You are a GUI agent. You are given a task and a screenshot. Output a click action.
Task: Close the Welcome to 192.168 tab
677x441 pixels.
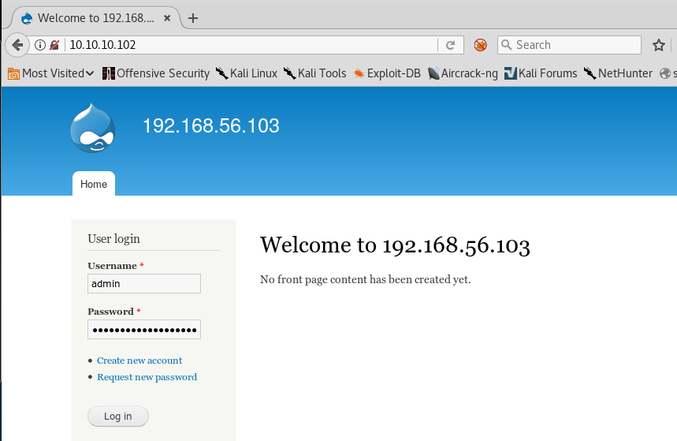click(x=168, y=17)
